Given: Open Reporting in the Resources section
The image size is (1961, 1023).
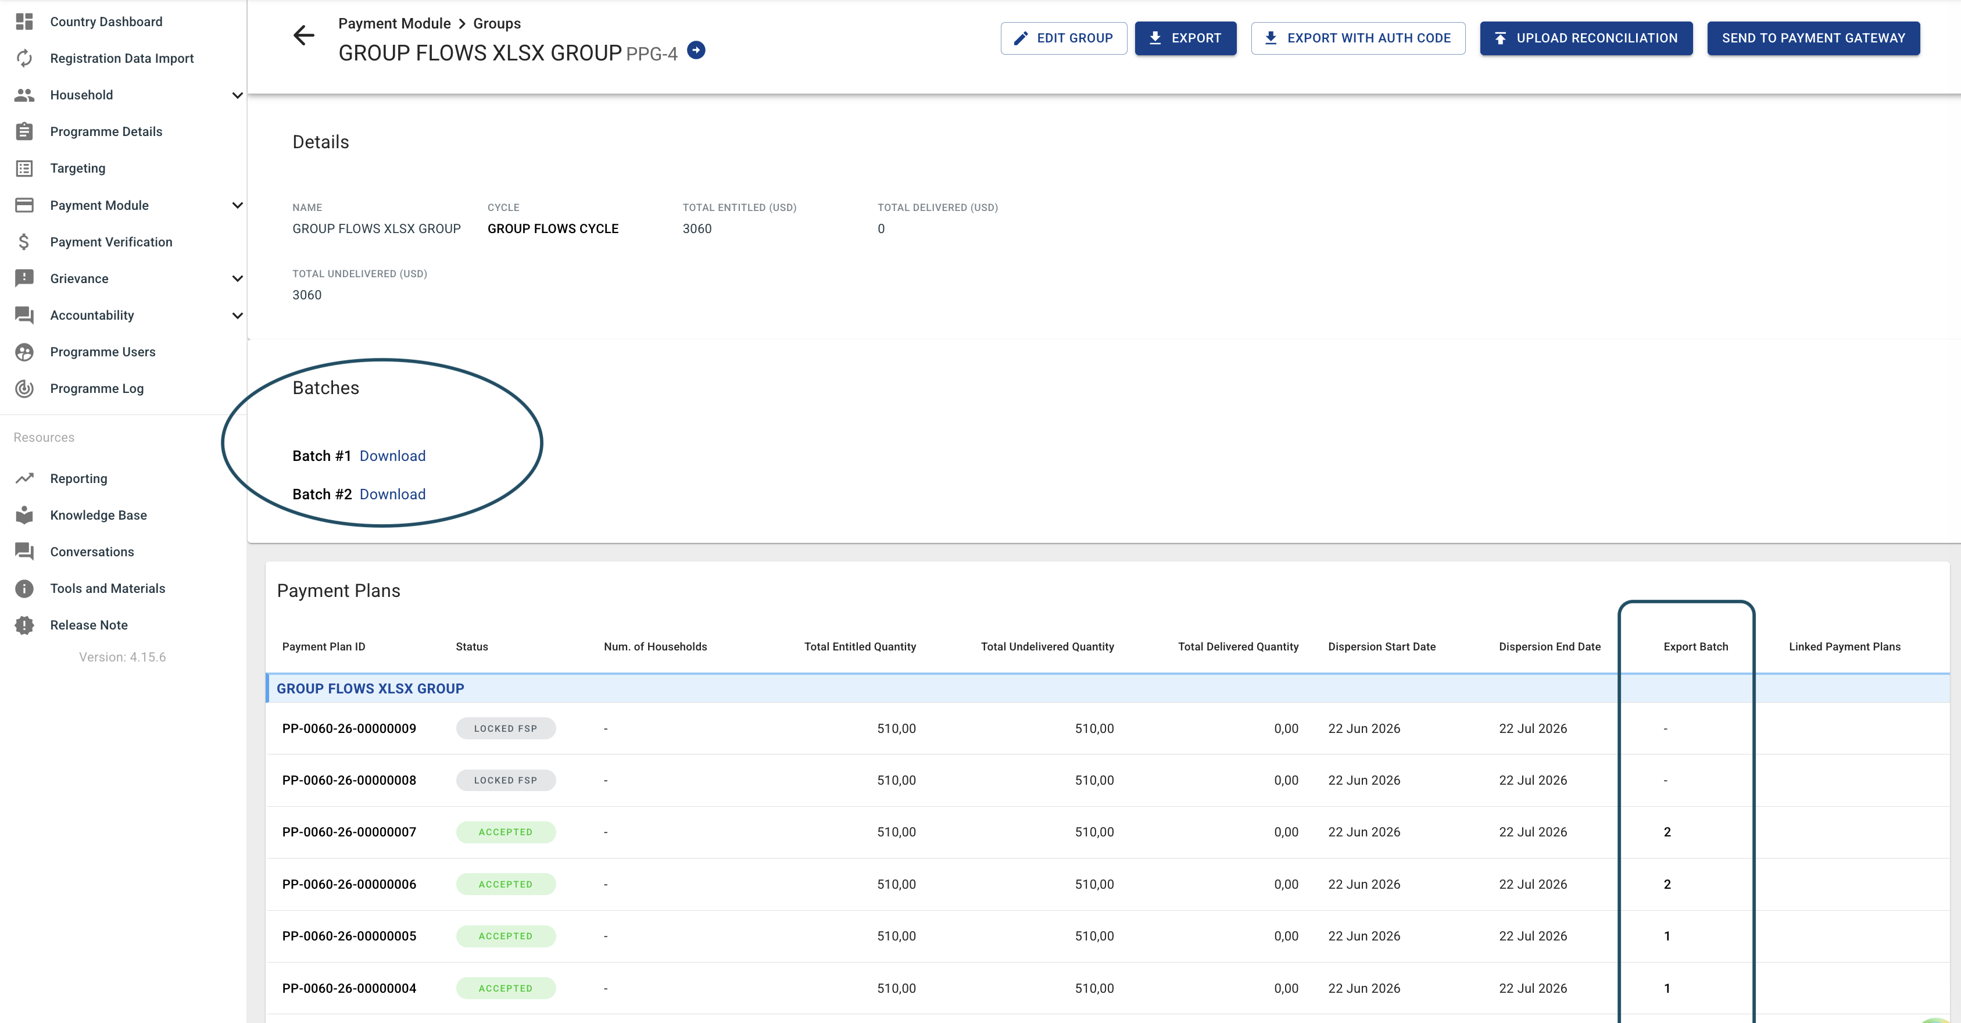Looking at the screenshot, I should pyautogui.click(x=78, y=478).
